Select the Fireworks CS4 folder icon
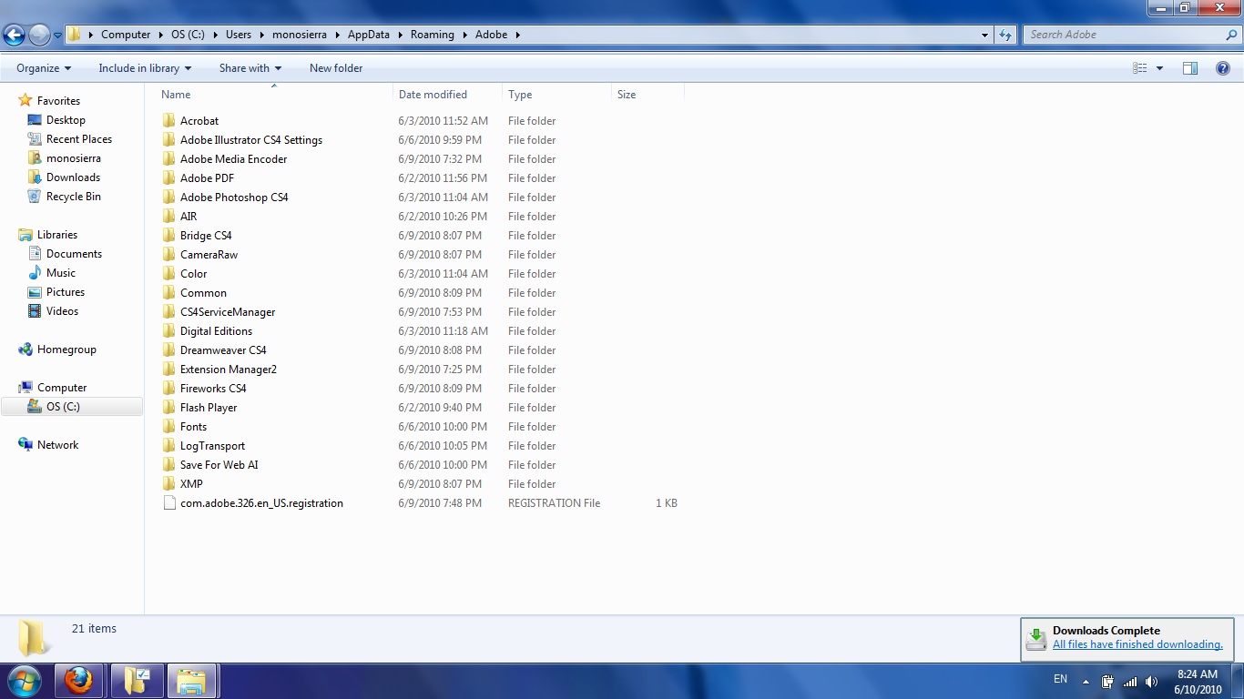 coord(168,389)
